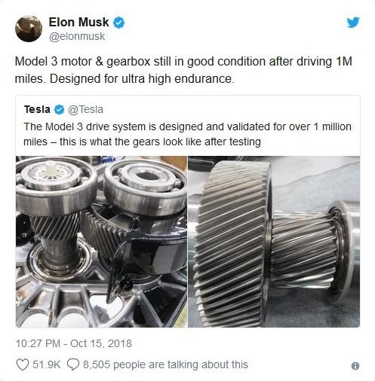Click the @Tesla handle
This screenshot has width=375, height=381.
(x=85, y=110)
